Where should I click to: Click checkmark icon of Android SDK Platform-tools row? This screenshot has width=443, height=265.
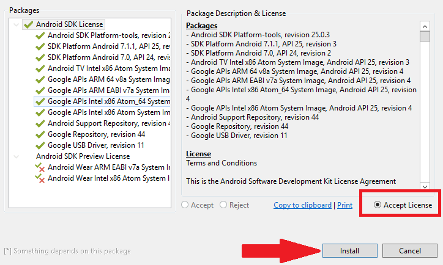point(40,35)
